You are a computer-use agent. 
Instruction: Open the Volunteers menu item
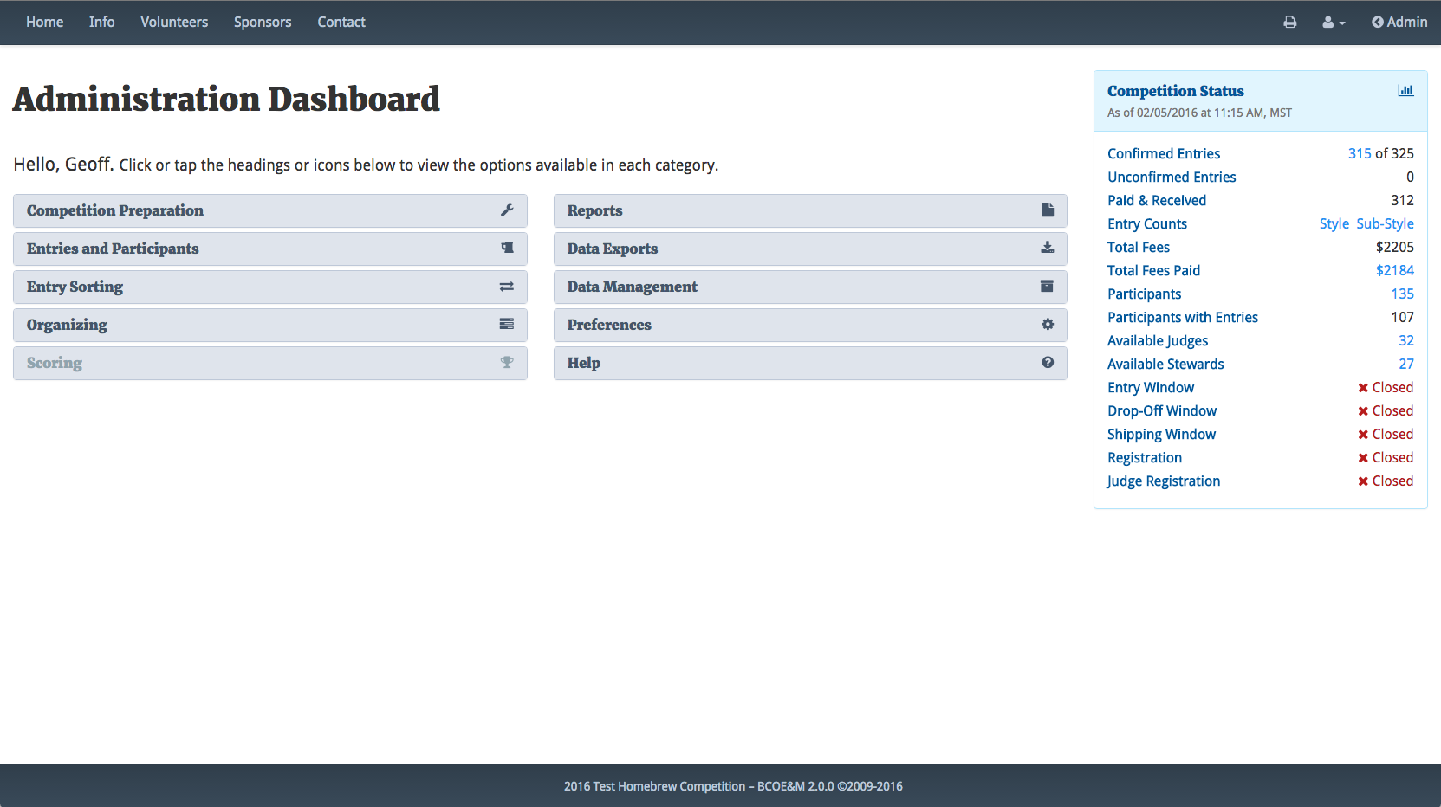click(x=174, y=23)
